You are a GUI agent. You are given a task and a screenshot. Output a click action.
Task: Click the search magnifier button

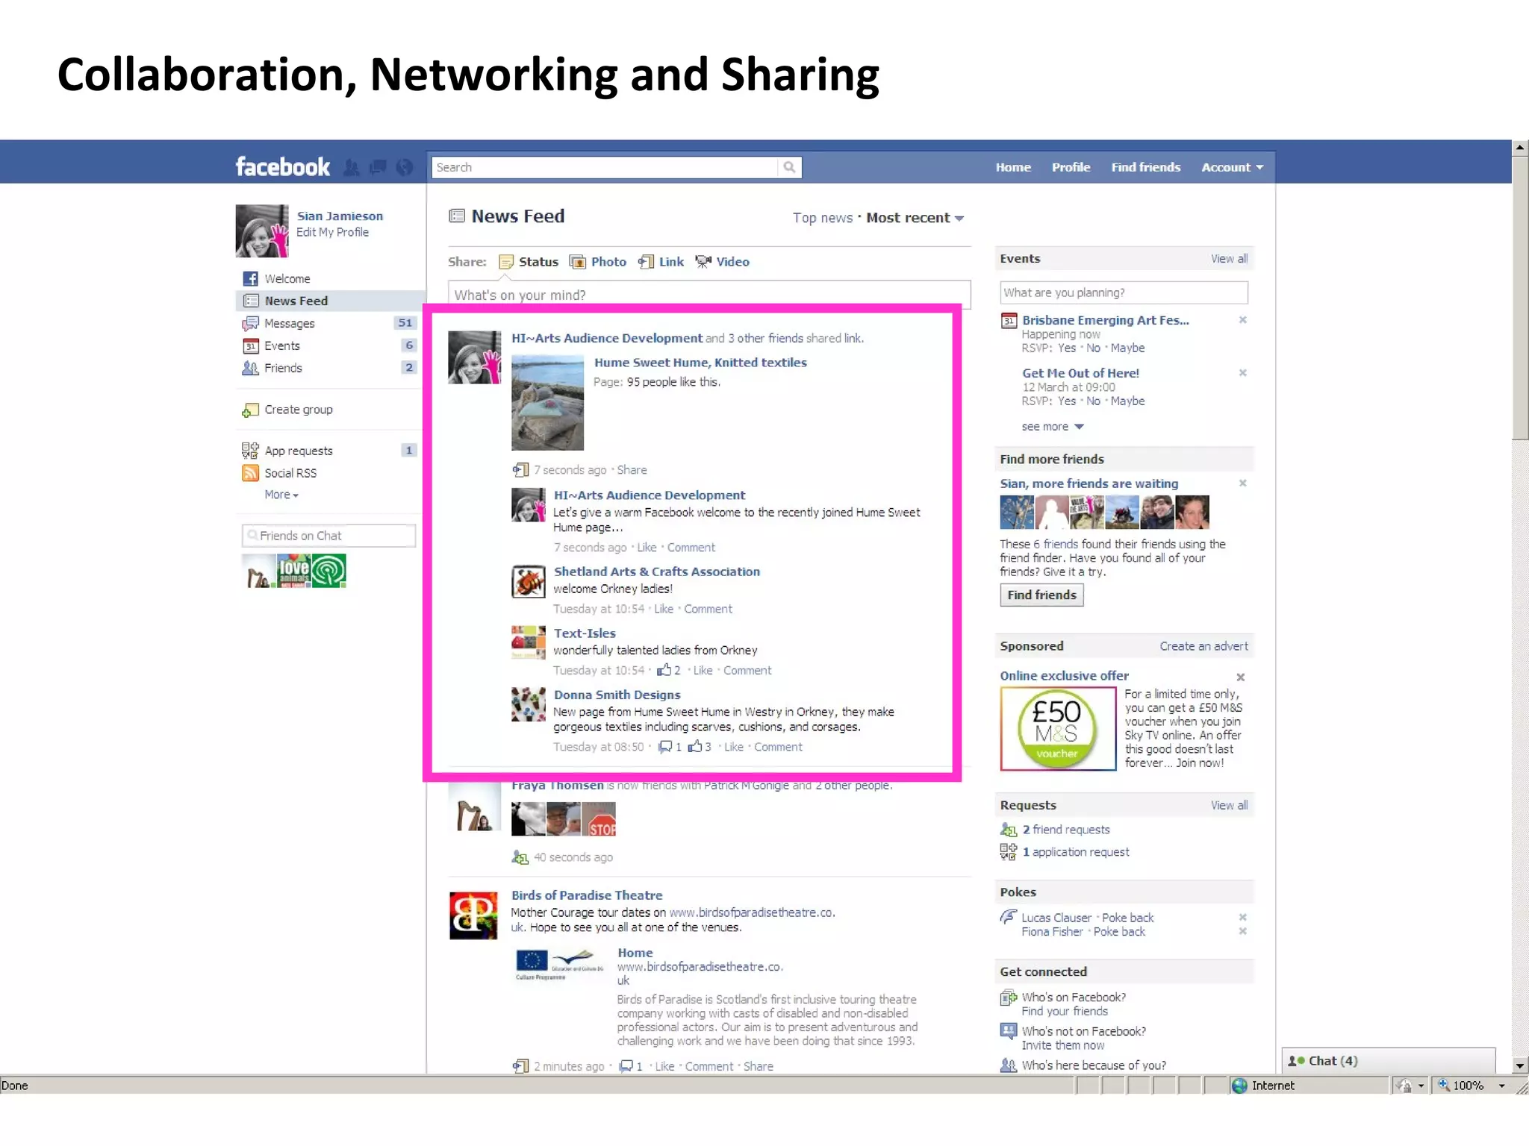click(789, 167)
